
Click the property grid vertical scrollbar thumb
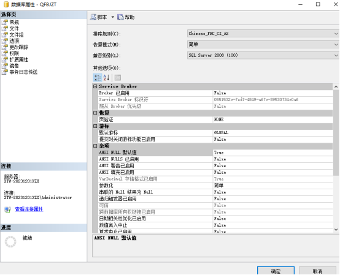(336, 133)
